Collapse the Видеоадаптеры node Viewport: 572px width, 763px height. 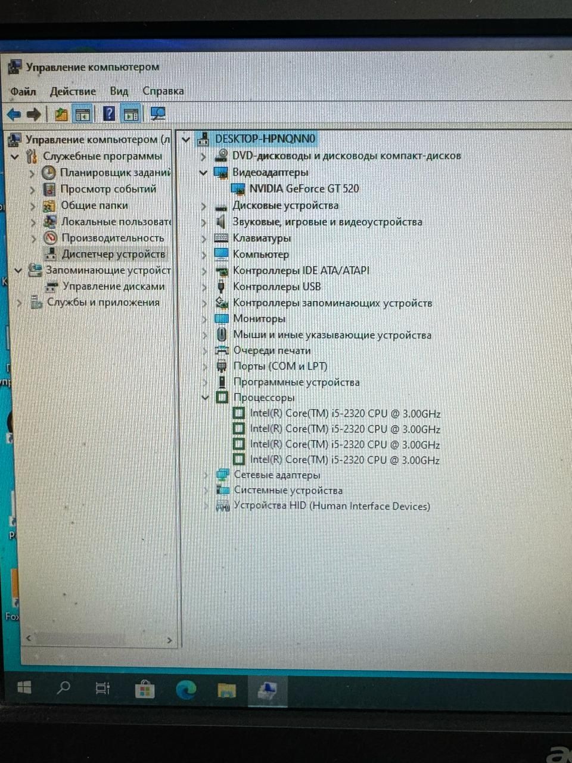pos(203,173)
